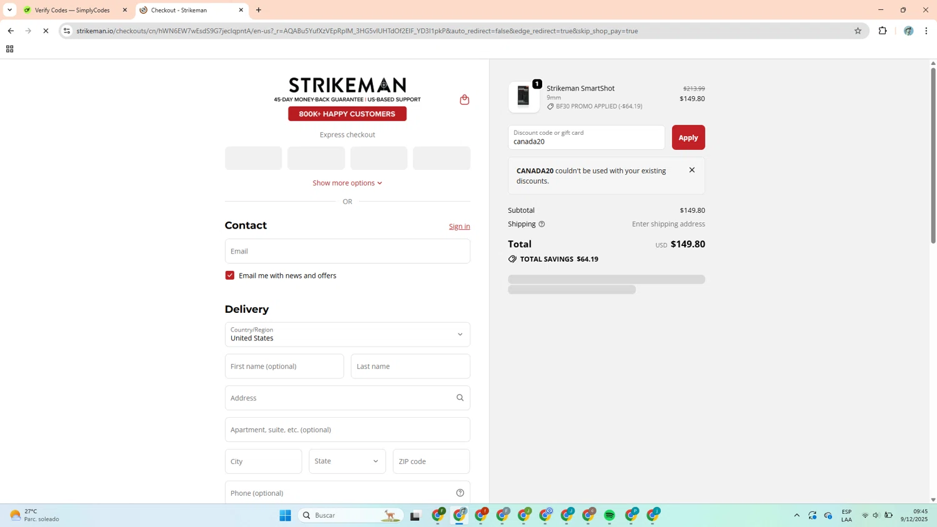The height and width of the screenshot is (527, 937).
Task: Open the tab search dropdown arrow
Action: (x=9, y=10)
